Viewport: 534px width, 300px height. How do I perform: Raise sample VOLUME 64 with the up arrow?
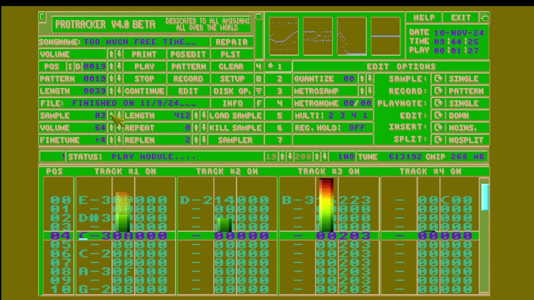pyautogui.click(x=111, y=128)
